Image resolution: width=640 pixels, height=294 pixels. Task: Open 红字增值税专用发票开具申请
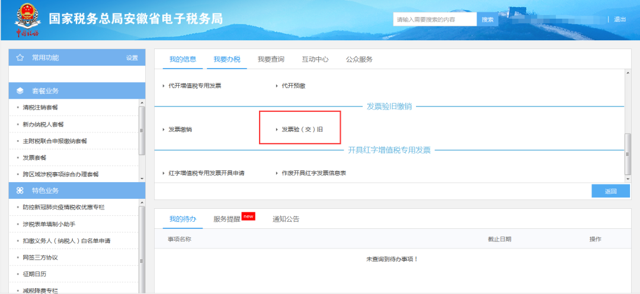pyautogui.click(x=207, y=173)
